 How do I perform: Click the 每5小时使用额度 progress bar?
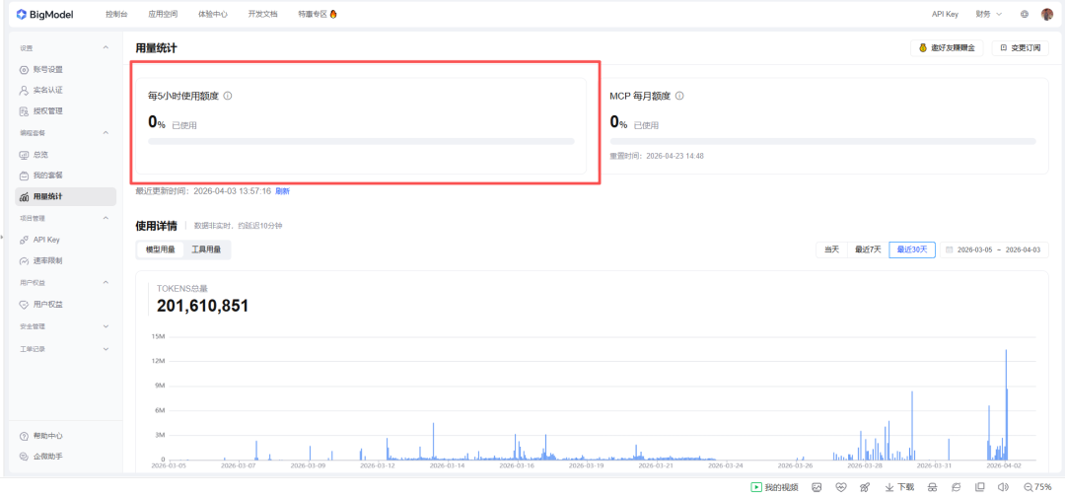pyautogui.click(x=361, y=141)
